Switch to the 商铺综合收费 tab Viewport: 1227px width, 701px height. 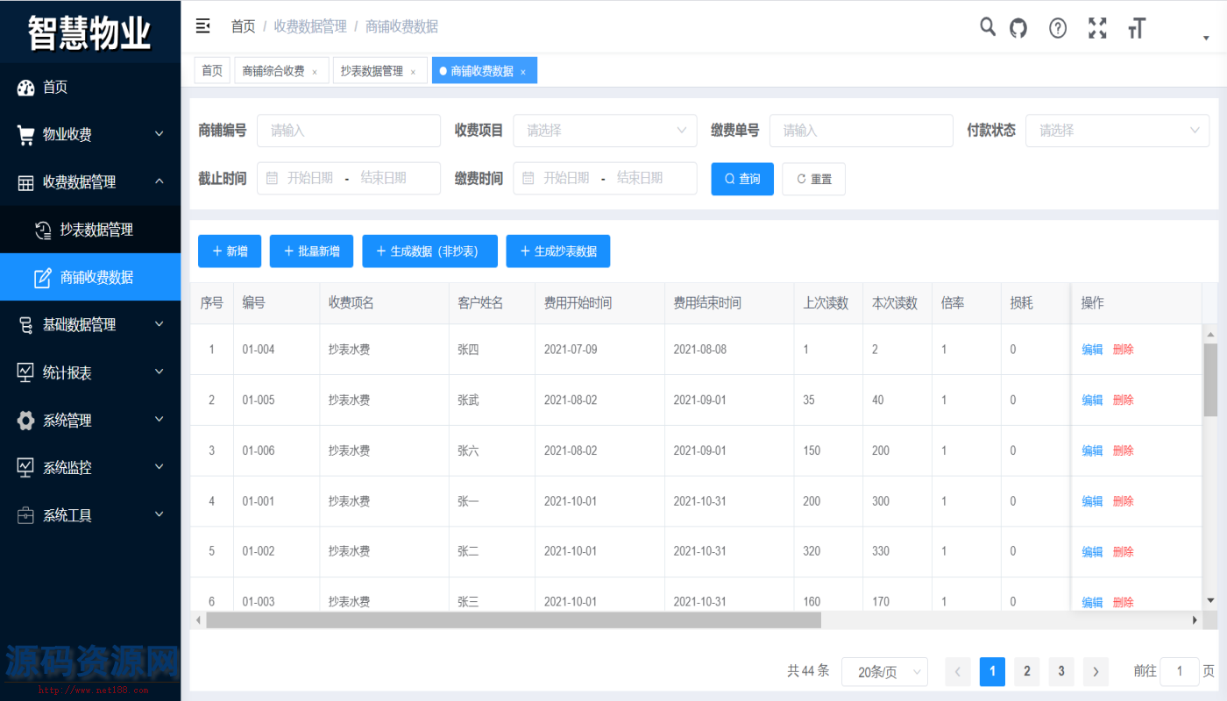click(273, 71)
